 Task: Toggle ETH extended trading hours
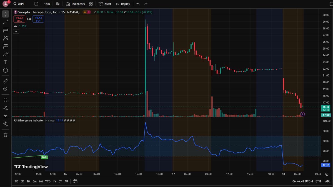click(x=318, y=181)
